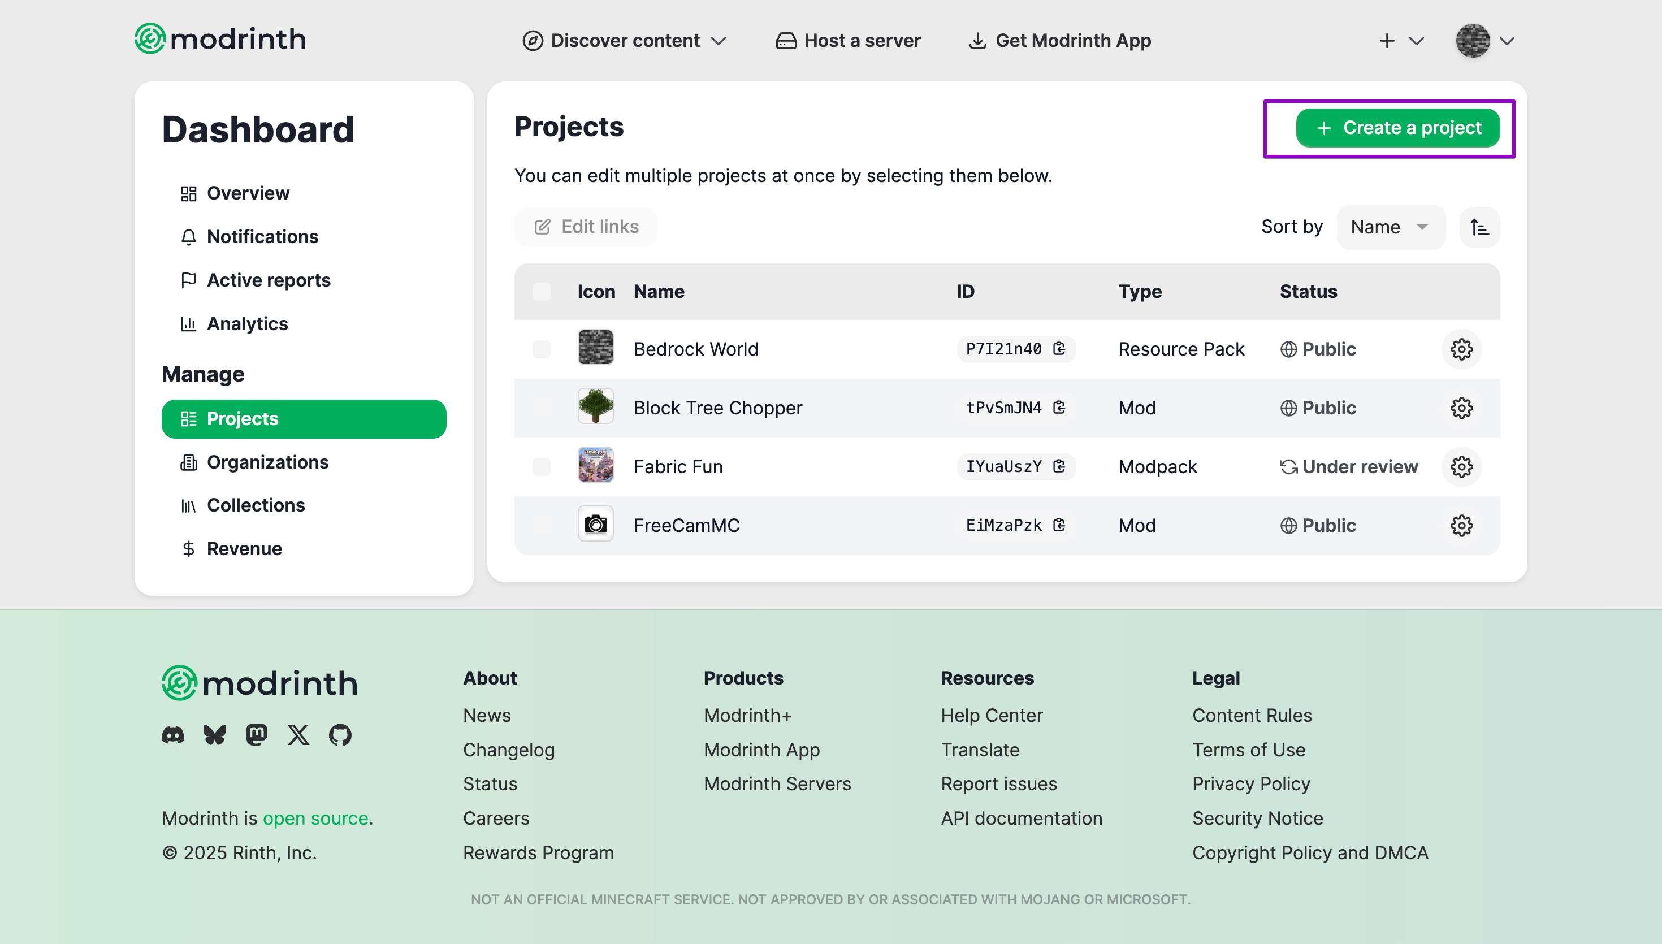Select all projects with header checkbox

541,292
